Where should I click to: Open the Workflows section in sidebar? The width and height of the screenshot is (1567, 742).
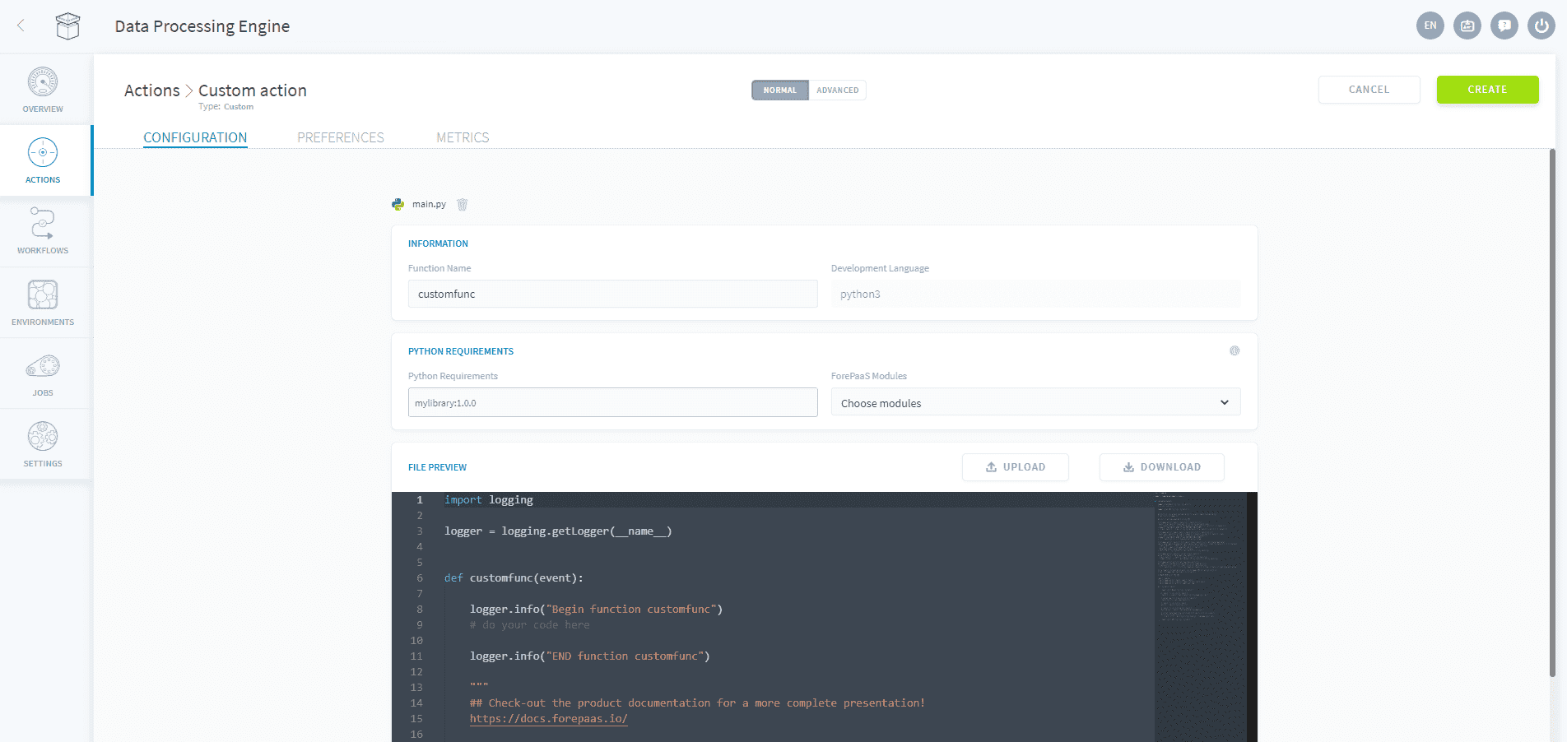click(43, 232)
